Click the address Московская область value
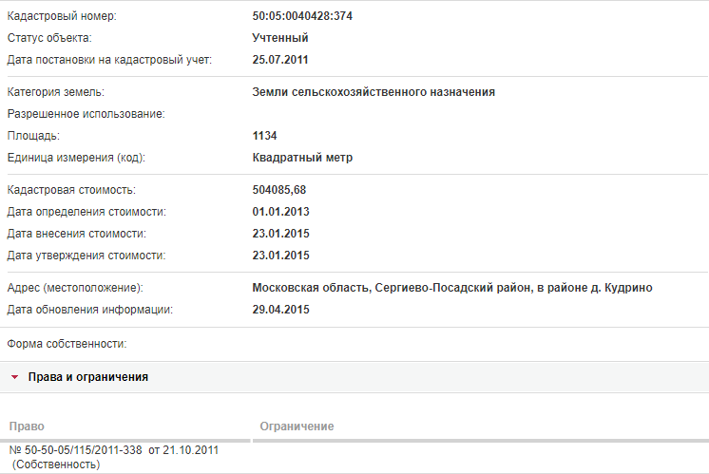 tap(452, 288)
